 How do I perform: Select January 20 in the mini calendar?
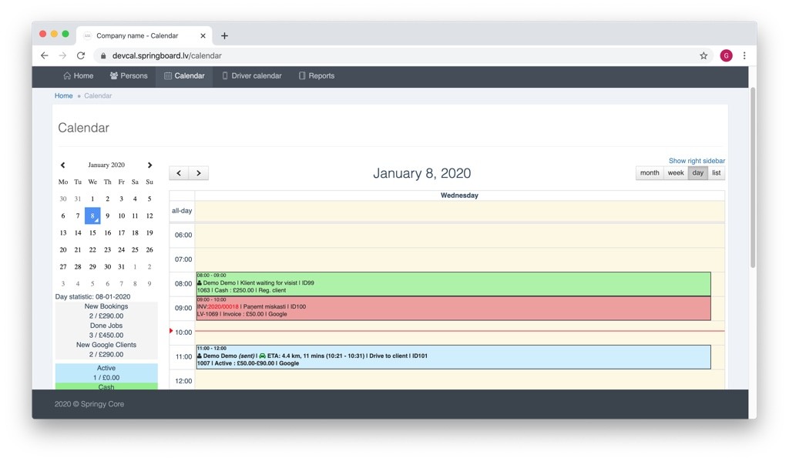63,250
